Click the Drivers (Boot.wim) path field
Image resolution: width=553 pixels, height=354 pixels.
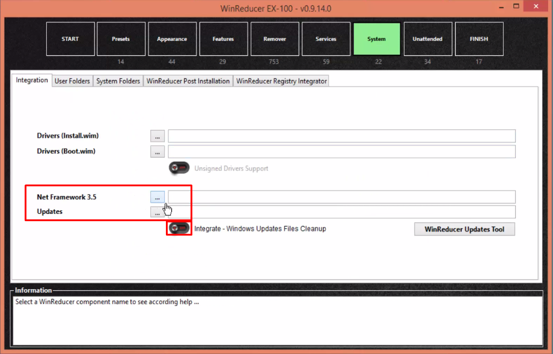click(x=342, y=151)
